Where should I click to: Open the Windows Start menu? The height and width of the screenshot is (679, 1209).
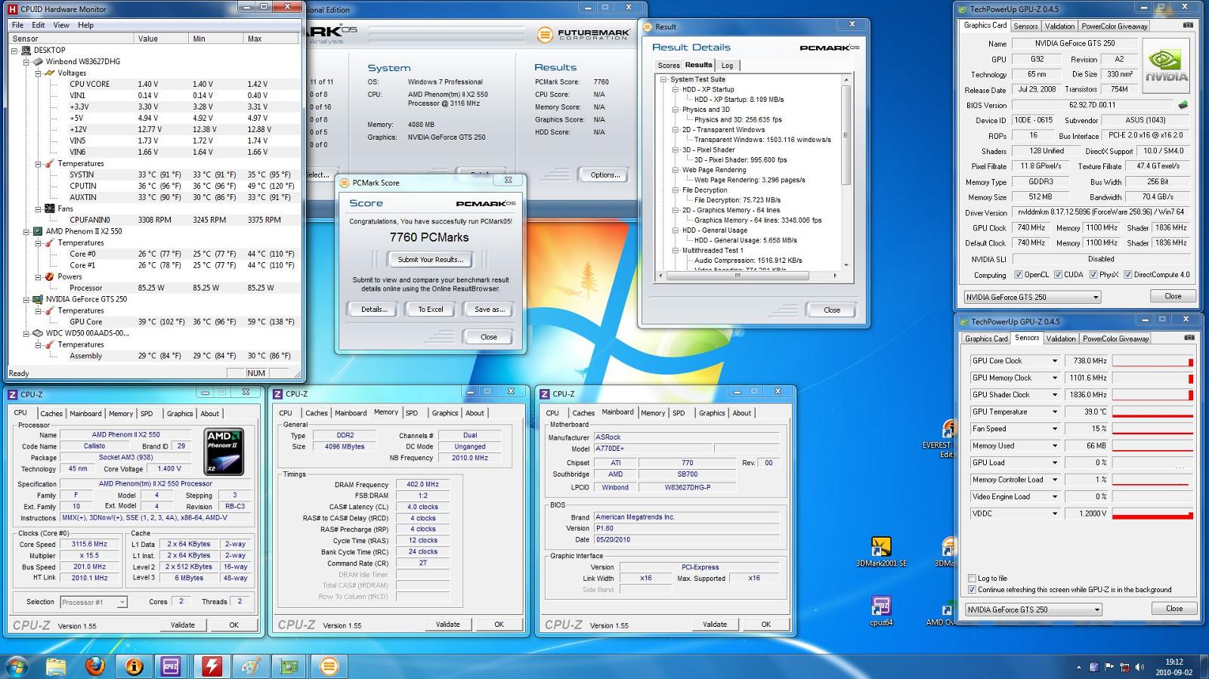tap(17, 665)
